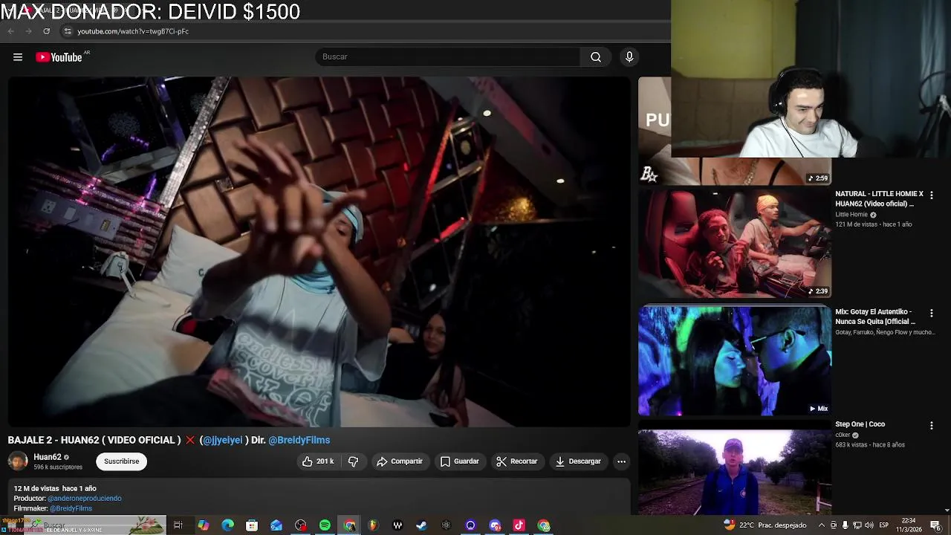
Task: Open Microsoft Store from the taskbar
Action: pos(252,525)
